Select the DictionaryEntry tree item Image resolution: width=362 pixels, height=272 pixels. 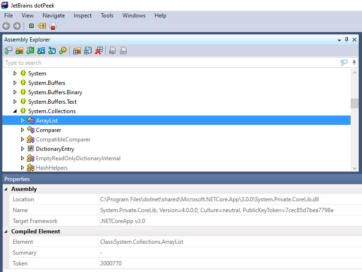pos(55,149)
